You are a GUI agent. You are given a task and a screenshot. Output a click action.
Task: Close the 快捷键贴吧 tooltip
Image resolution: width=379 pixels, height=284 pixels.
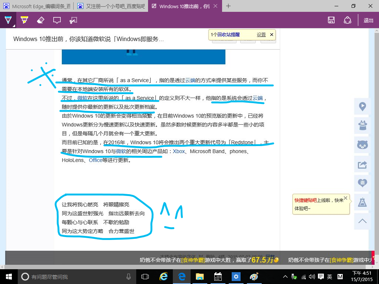(345, 198)
